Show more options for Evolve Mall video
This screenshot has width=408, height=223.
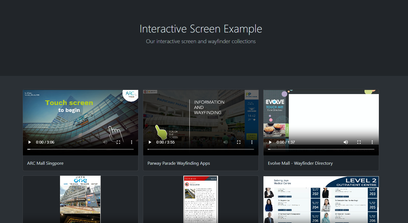point(372,142)
